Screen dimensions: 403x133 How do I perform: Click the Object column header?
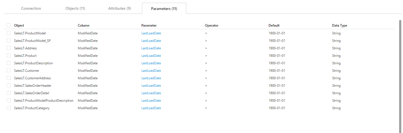19,25
